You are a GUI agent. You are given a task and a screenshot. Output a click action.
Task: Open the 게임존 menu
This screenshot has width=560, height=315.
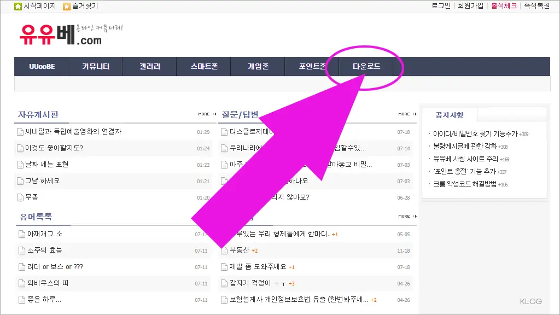point(258,66)
